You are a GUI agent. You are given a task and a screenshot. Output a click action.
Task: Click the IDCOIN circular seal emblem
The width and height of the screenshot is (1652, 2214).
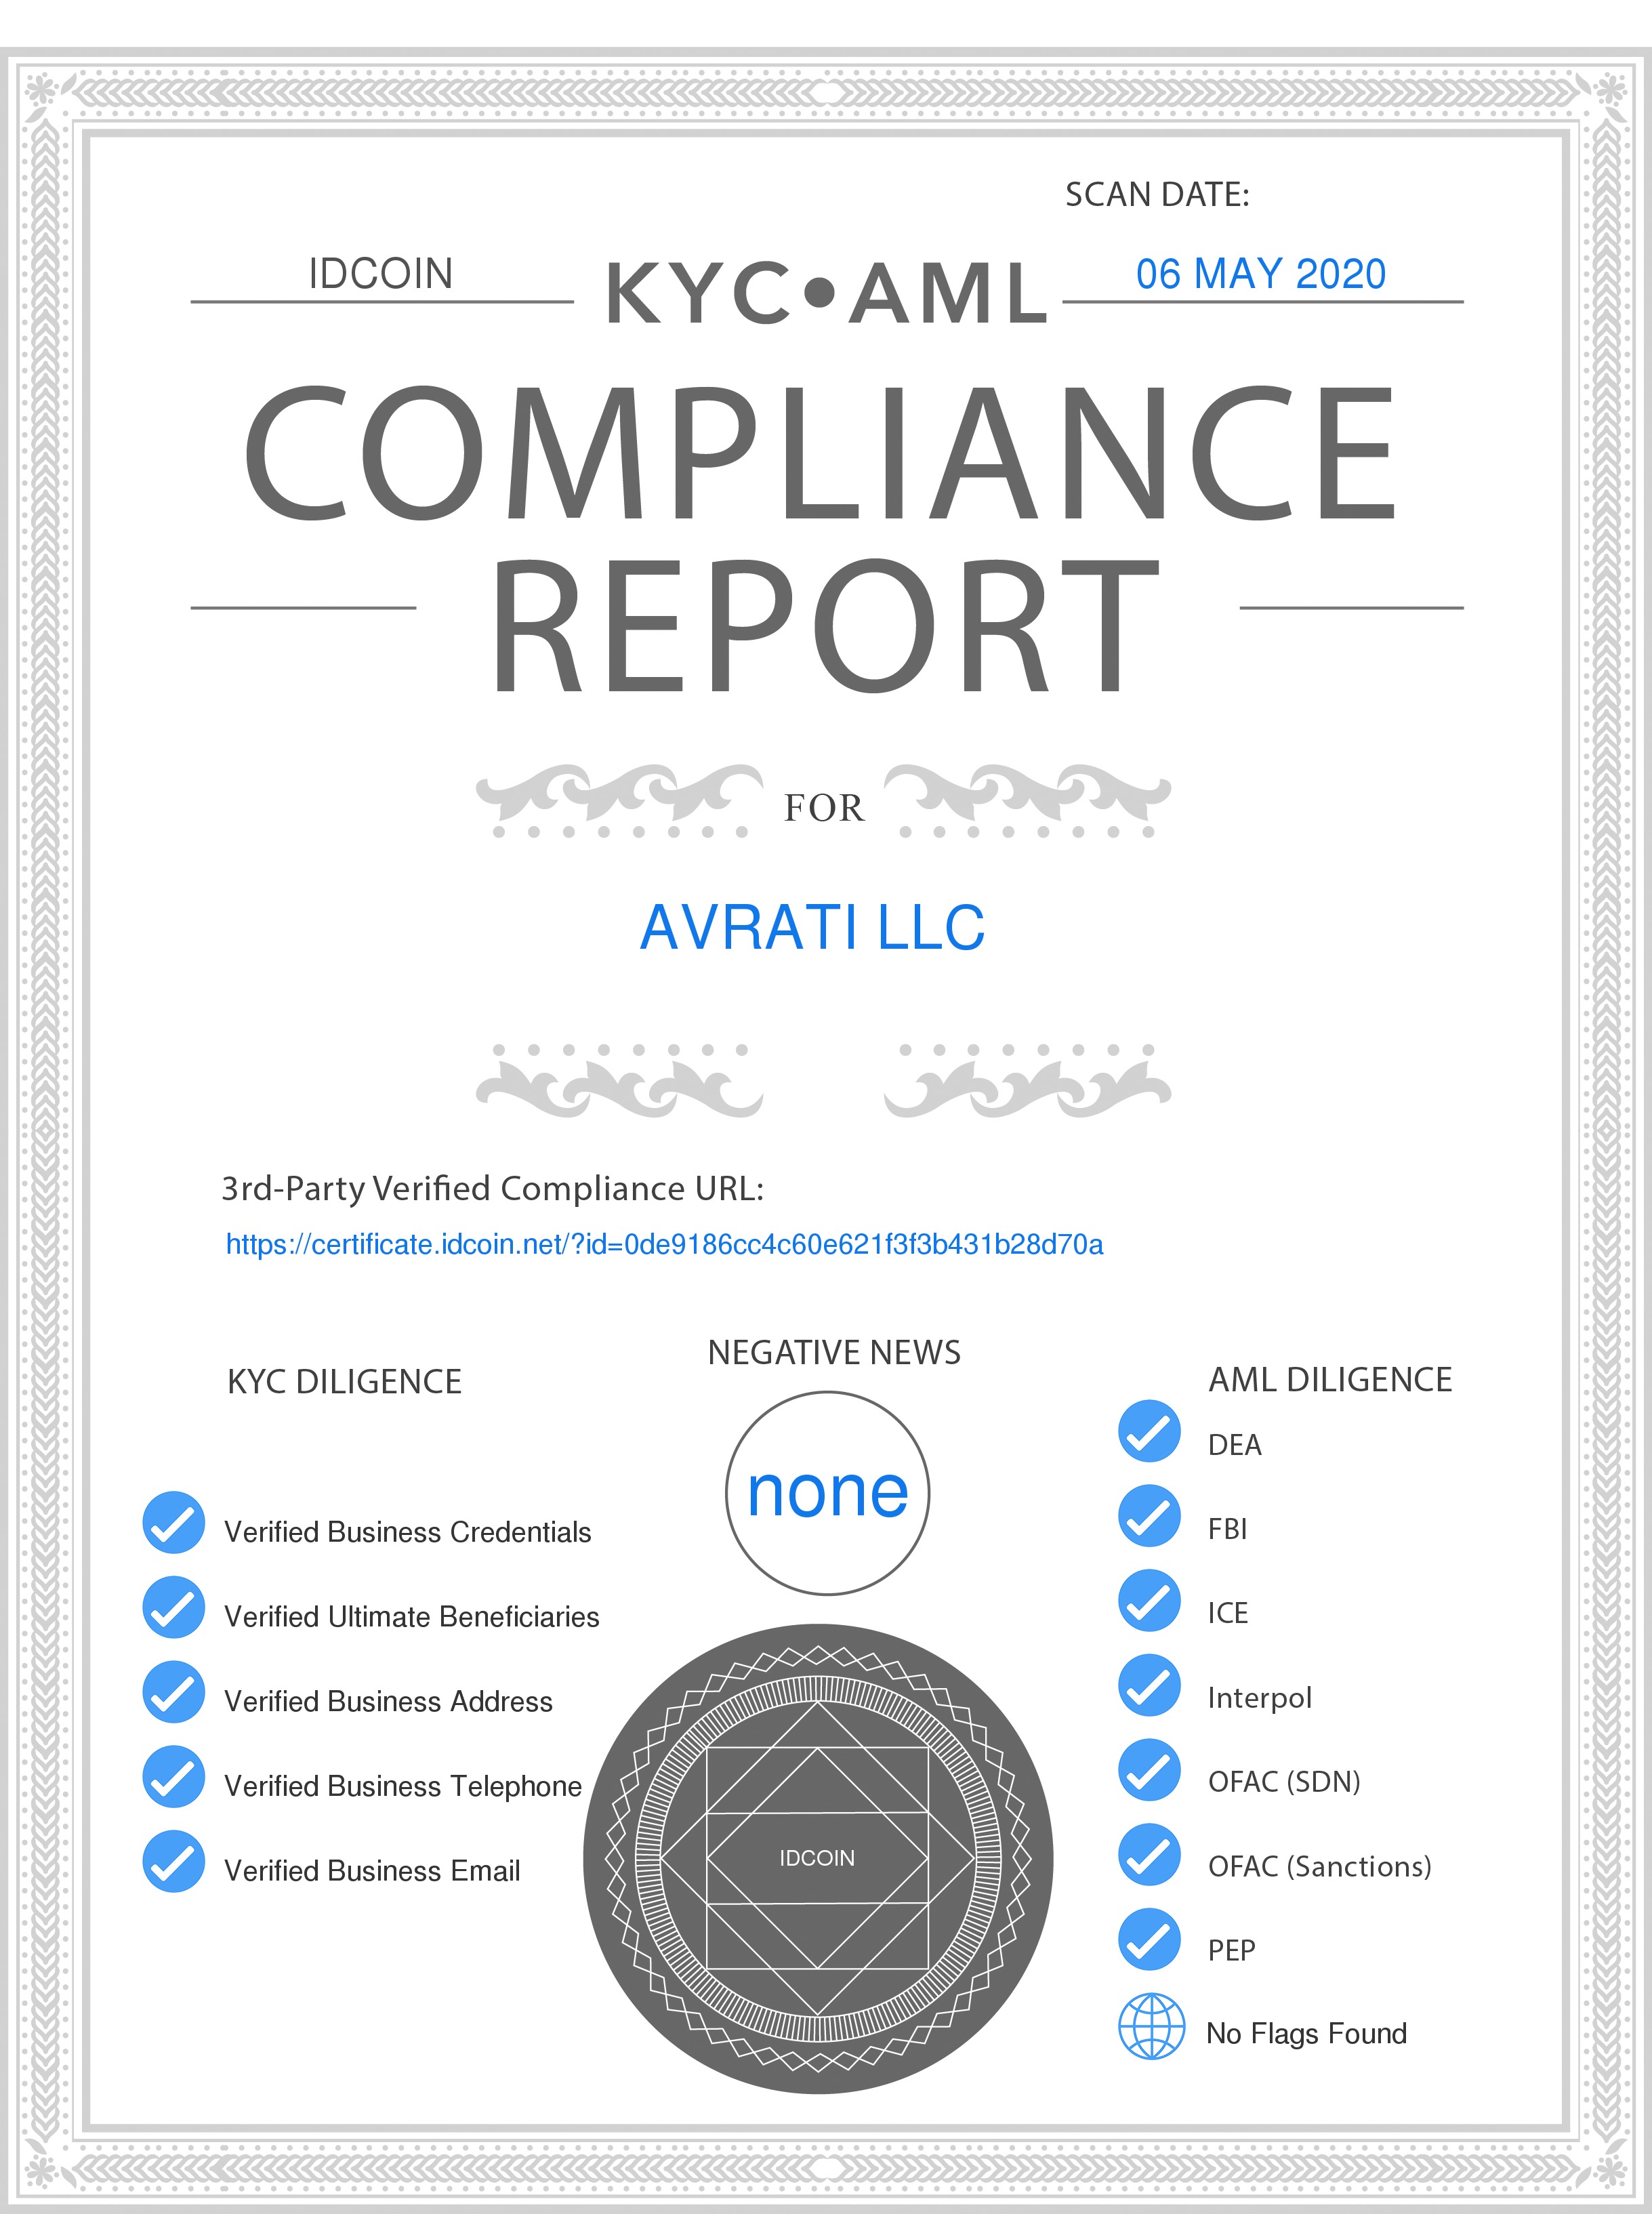pyautogui.click(x=817, y=1858)
